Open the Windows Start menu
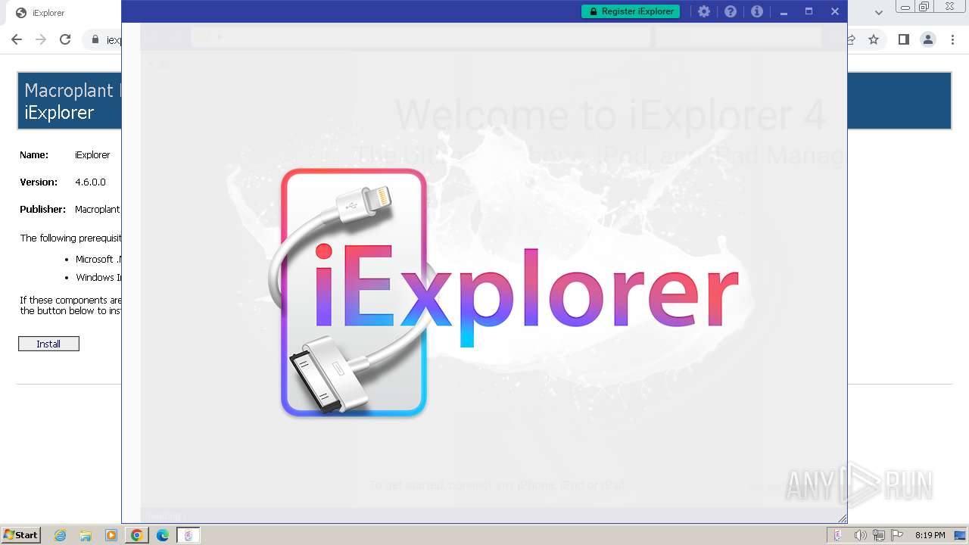969x545 pixels. [x=21, y=535]
